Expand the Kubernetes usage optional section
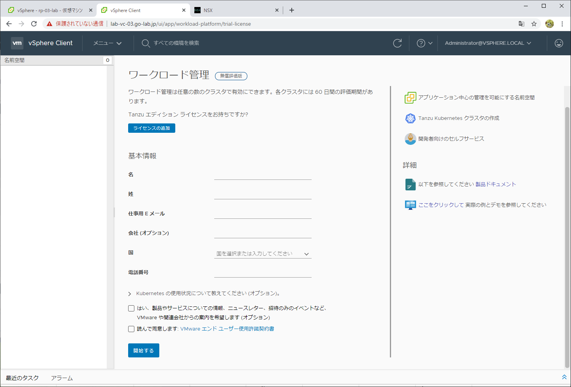 tap(130, 294)
